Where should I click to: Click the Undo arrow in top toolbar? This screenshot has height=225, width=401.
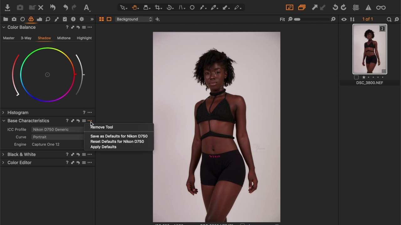tap(65, 7)
